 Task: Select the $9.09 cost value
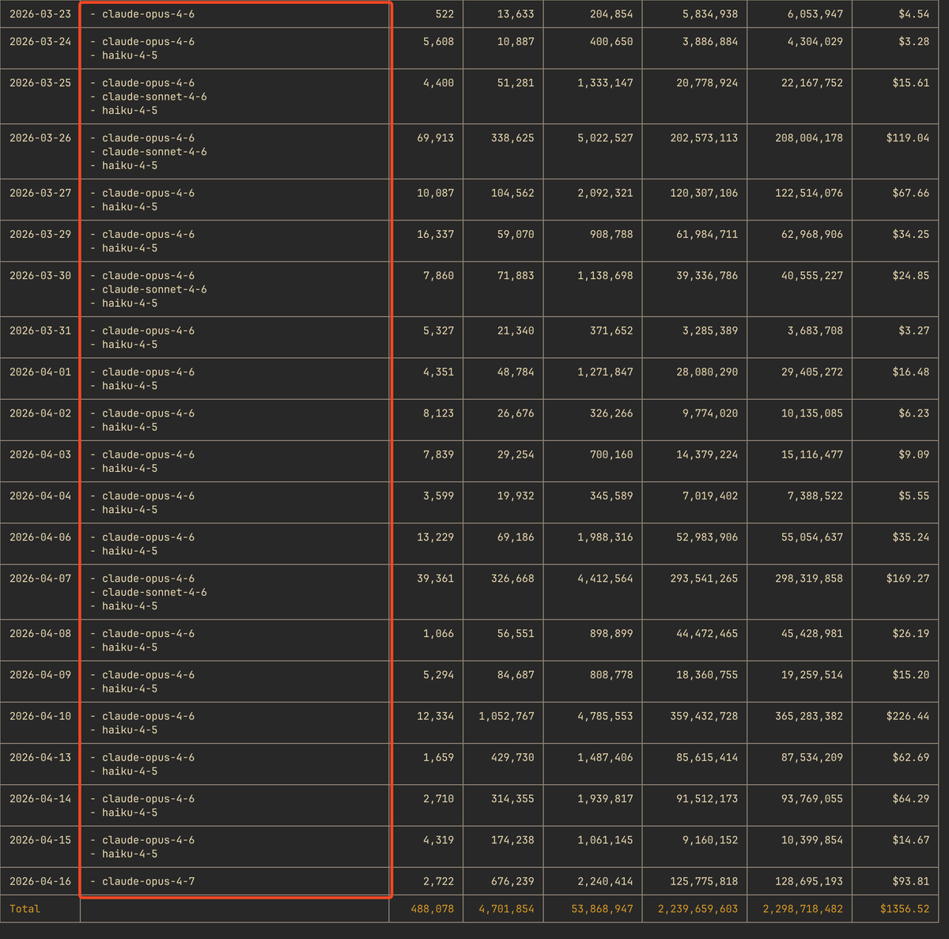(x=914, y=454)
